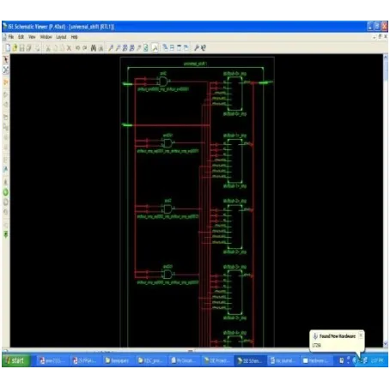
Task: Click the Delete X toolbar icon
Action: (69, 48)
